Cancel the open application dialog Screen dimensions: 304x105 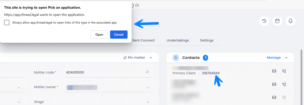119,35
